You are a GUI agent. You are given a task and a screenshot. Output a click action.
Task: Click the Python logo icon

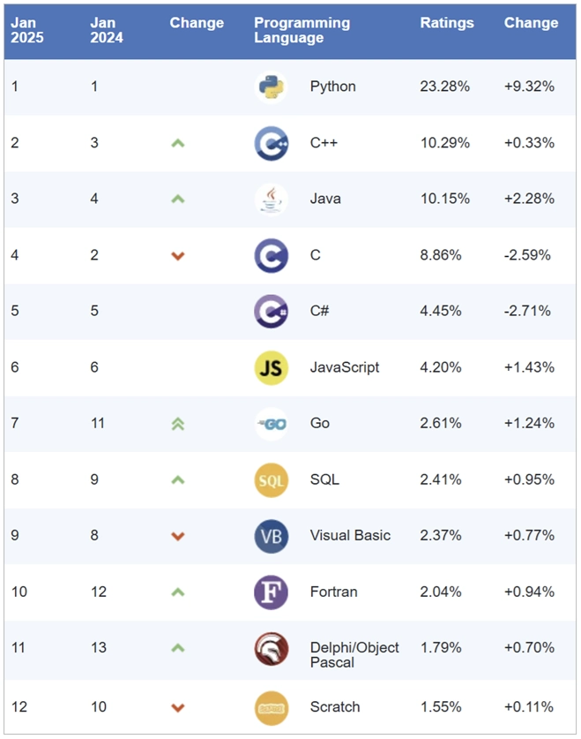[x=271, y=87]
